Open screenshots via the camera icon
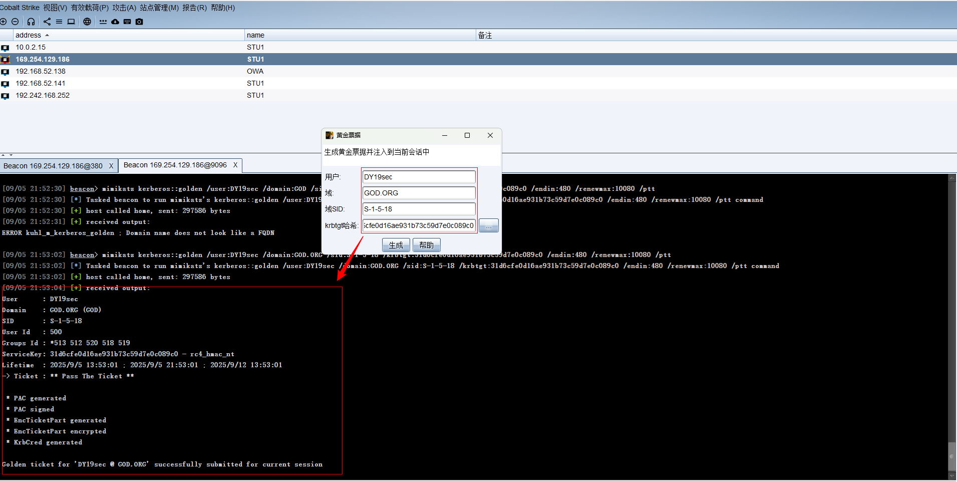 click(x=139, y=22)
